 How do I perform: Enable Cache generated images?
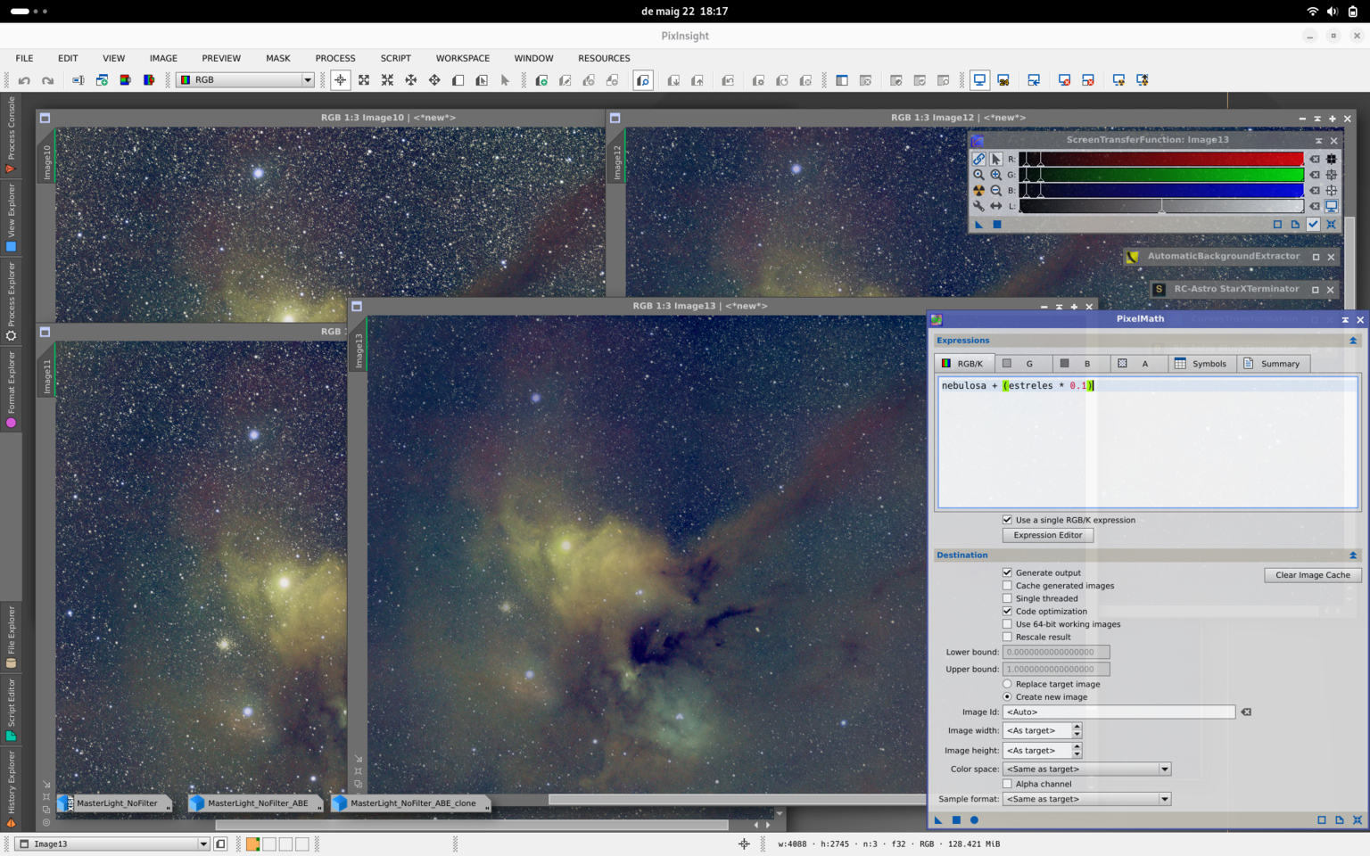tap(1007, 586)
